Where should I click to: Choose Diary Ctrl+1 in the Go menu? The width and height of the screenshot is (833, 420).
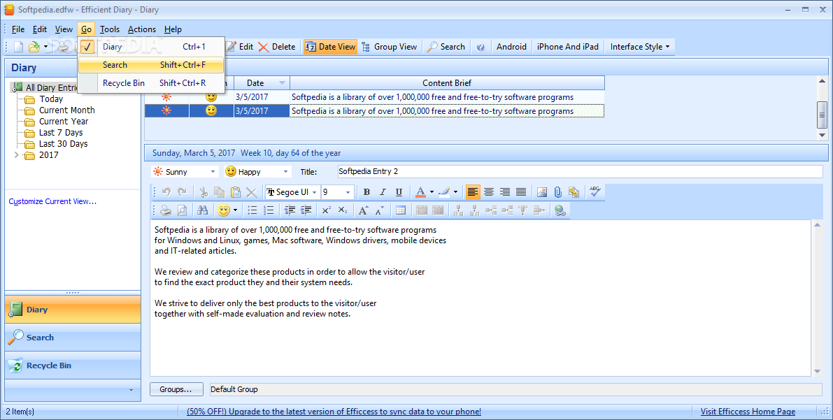pyautogui.click(x=151, y=47)
